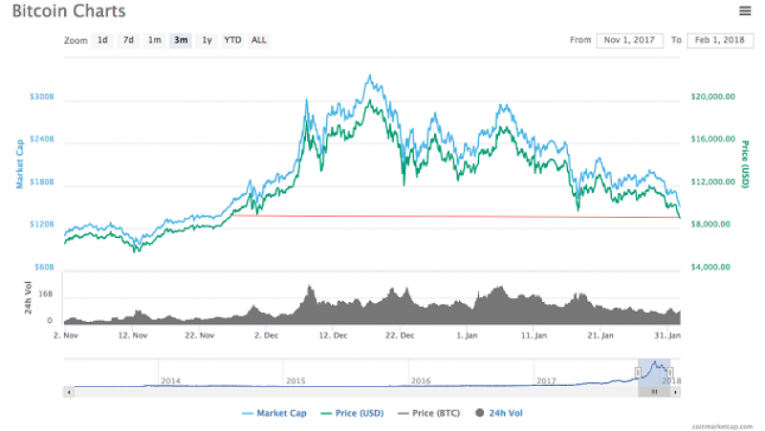Click the 2014 label in navigator
This screenshot has height=431, width=765.
click(x=171, y=380)
